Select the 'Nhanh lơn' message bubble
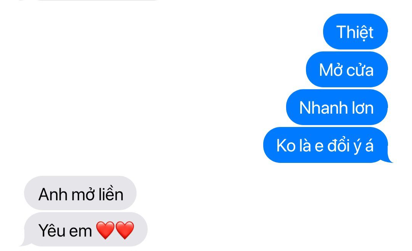The width and height of the screenshot is (412, 251). [x=337, y=107]
